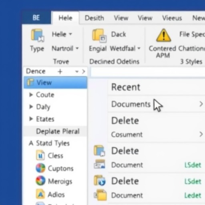Click the Trove group label
Image resolution: width=205 pixels, height=205 pixels.
[61, 62]
